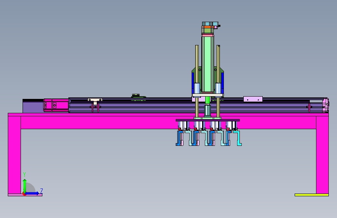Select the pink sensor plate on the rail
The image size is (337, 218).
253,99
